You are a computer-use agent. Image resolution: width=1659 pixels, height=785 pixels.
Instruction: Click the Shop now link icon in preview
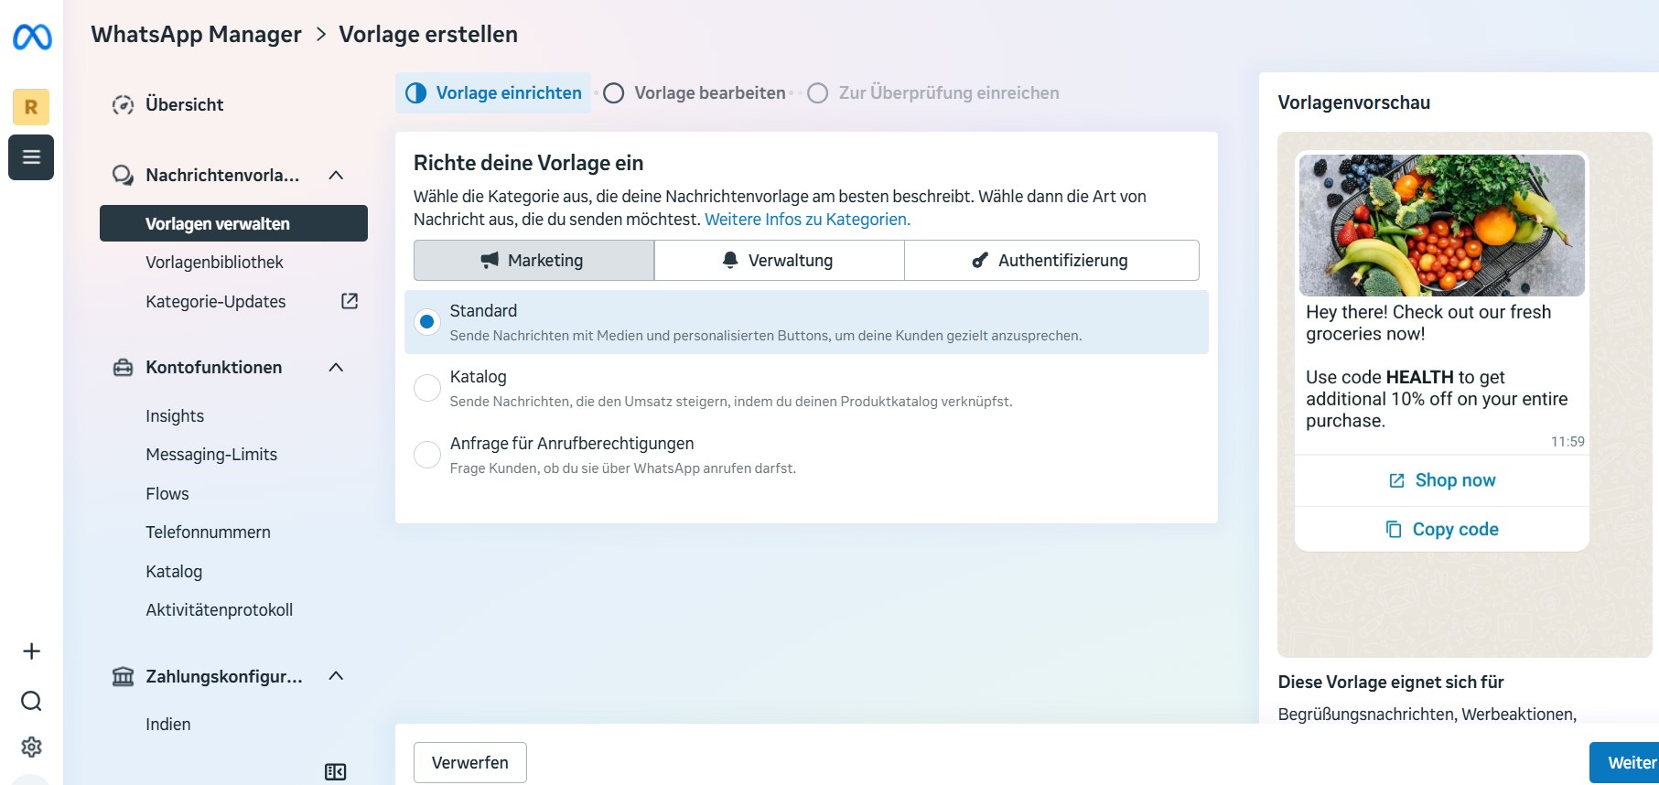[x=1396, y=480]
